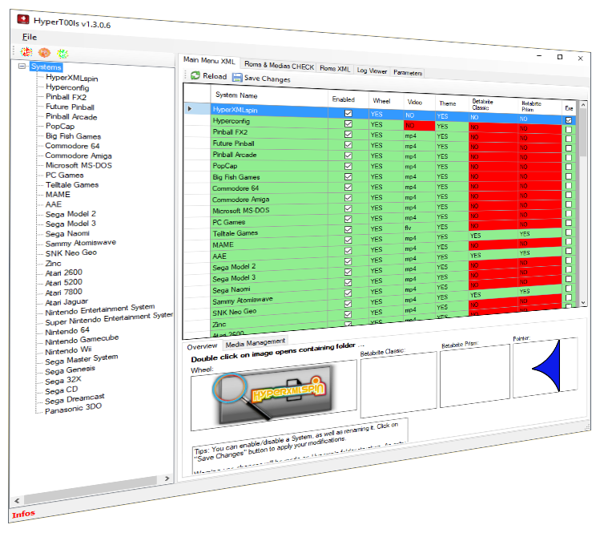Switch to the Log Viewer tab

tap(372, 71)
